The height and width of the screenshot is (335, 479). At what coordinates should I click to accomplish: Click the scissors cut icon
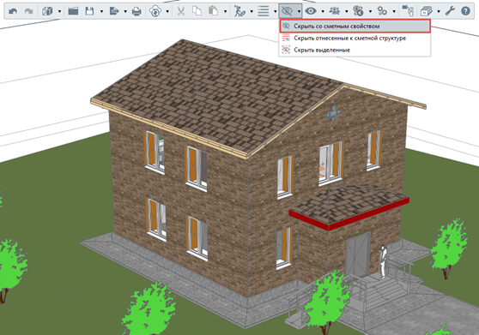coord(181,12)
